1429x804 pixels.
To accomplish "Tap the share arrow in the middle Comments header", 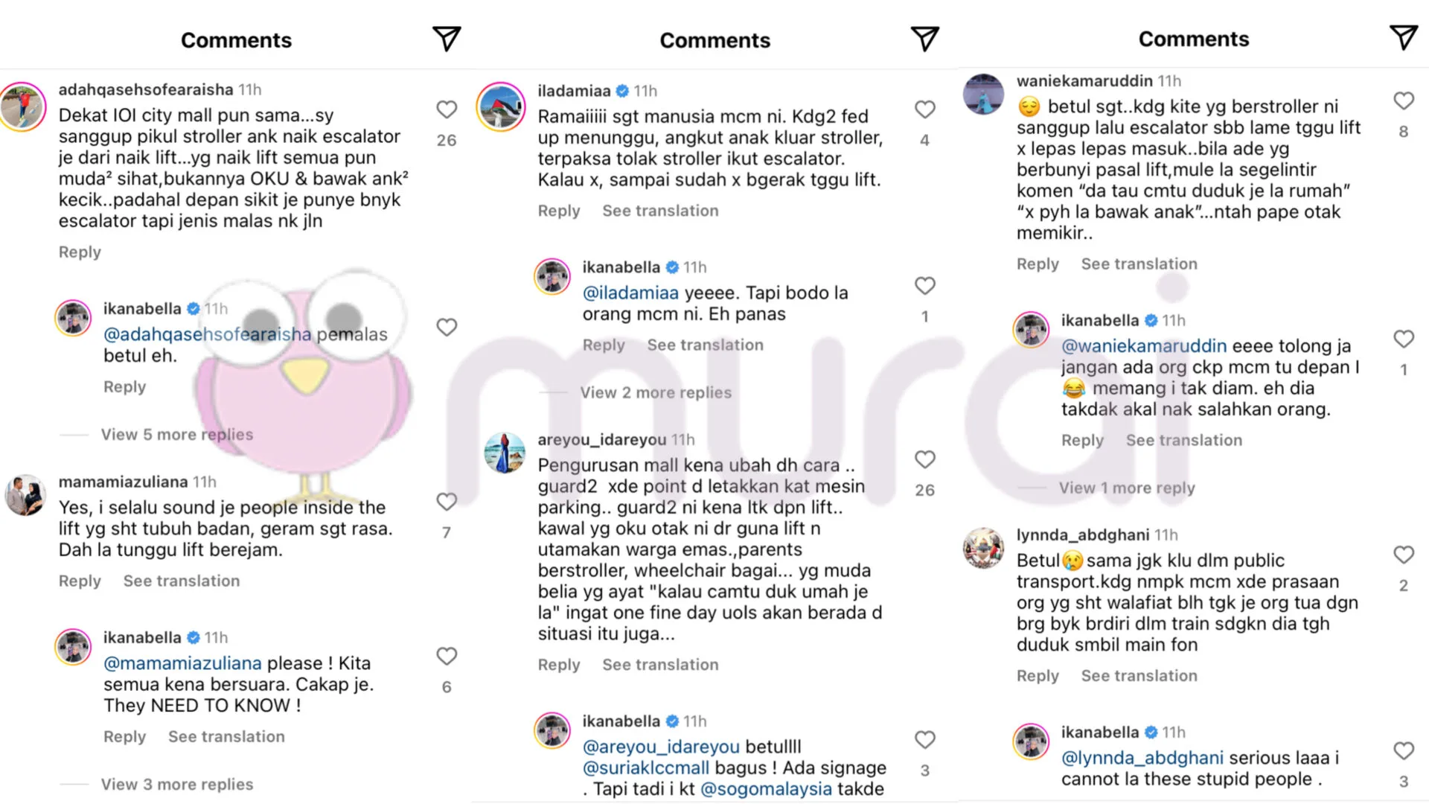I will pos(925,39).
